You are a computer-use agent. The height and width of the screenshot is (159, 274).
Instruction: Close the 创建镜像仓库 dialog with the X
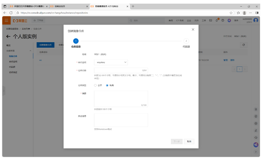pyautogui.click(x=193, y=29)
